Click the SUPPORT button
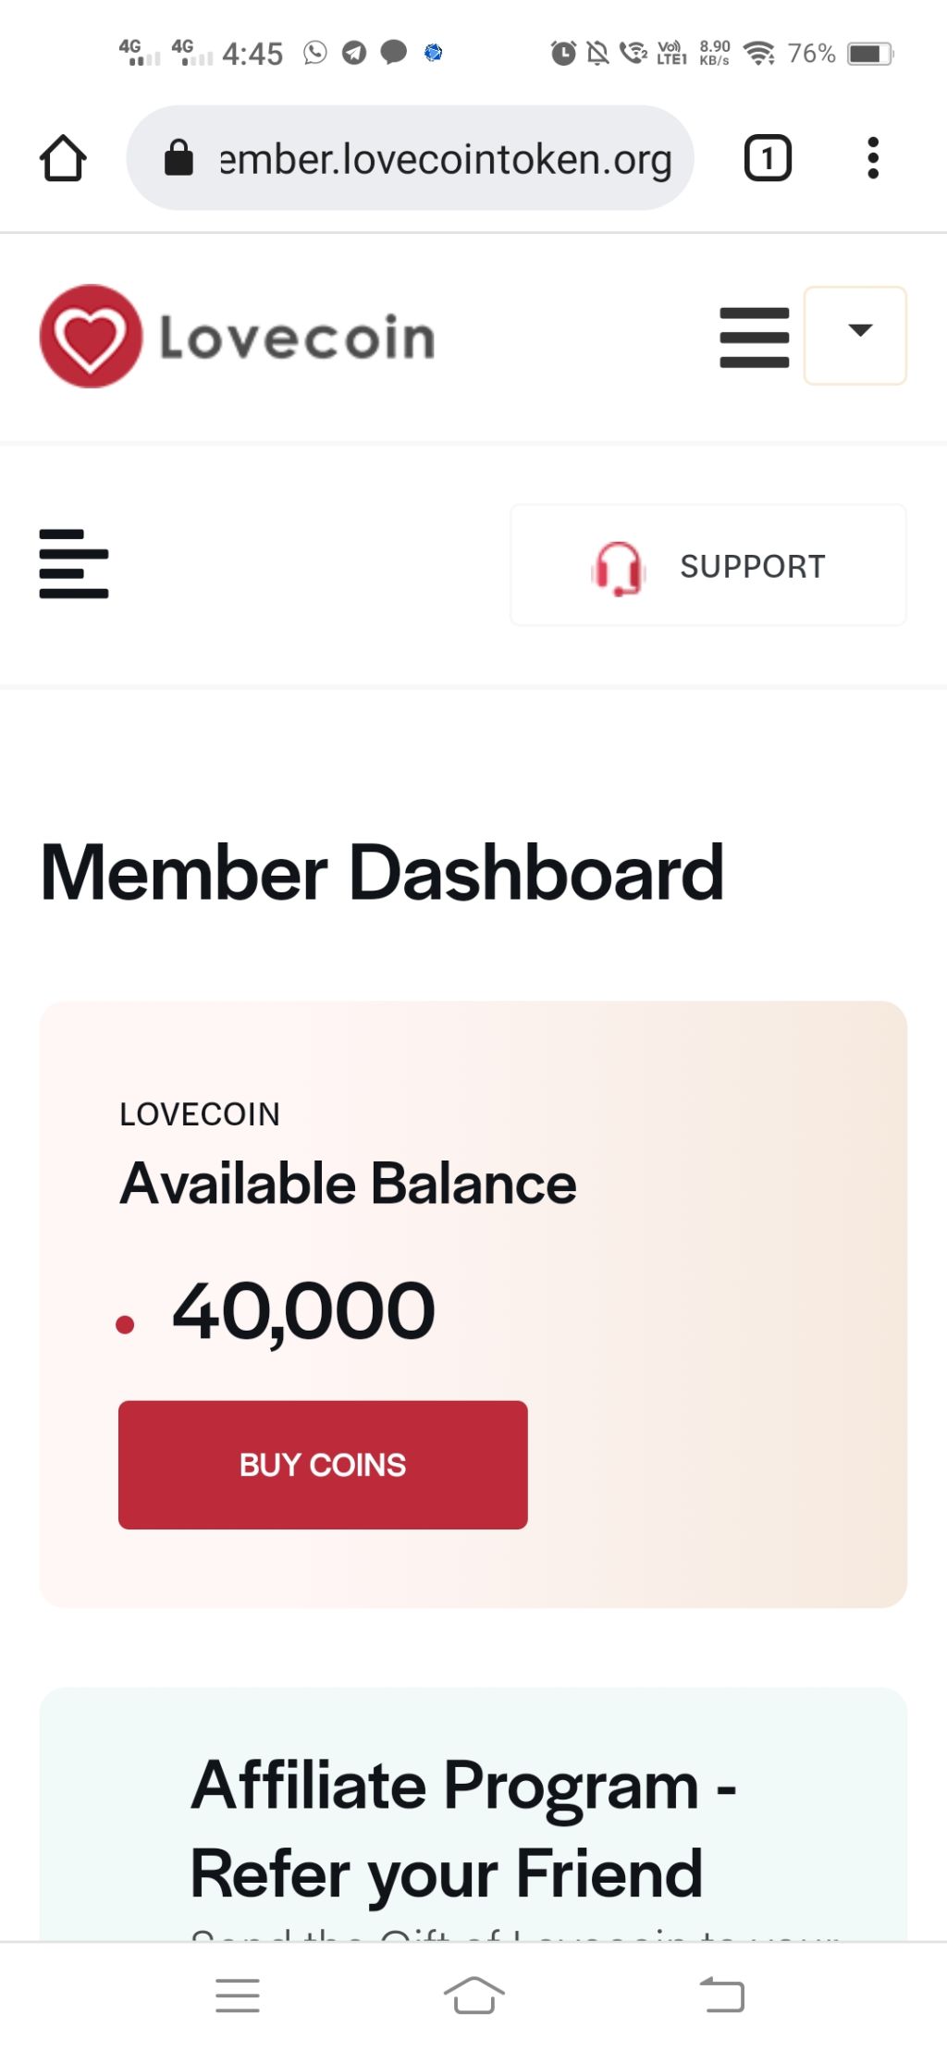The width and height of the screenshot is (947, 2051). click(708, 565)
